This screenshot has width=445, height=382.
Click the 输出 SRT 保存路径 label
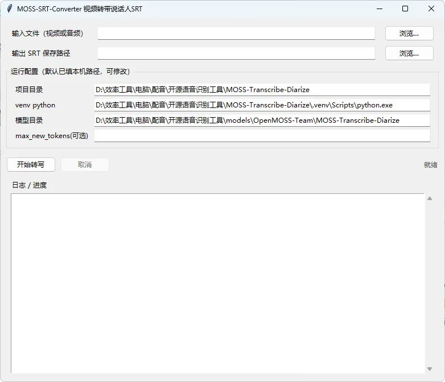pyautogui.click(x=41, y=53)
